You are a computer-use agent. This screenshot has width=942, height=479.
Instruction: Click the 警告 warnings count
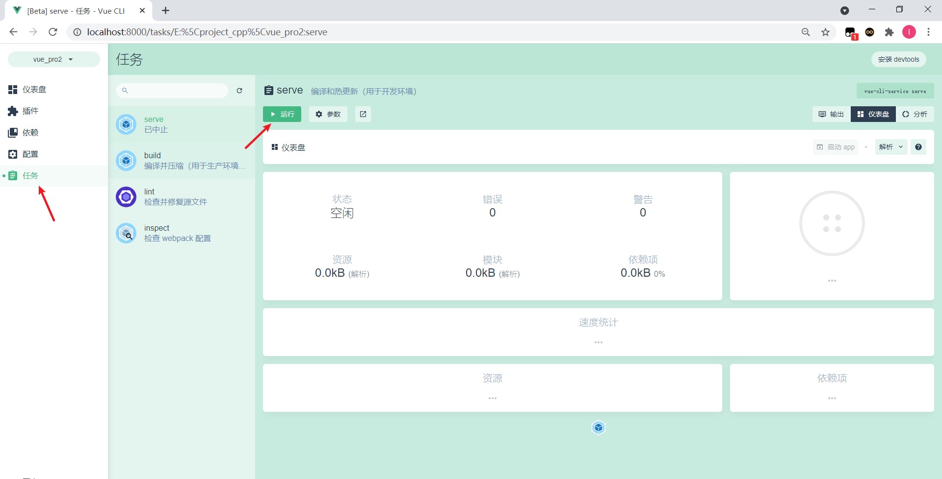click(x=643, y=213)
